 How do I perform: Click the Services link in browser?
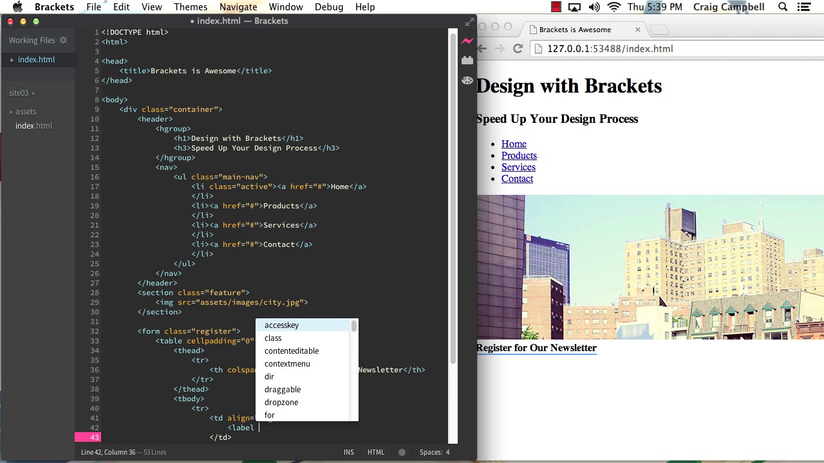pos(518,167)
